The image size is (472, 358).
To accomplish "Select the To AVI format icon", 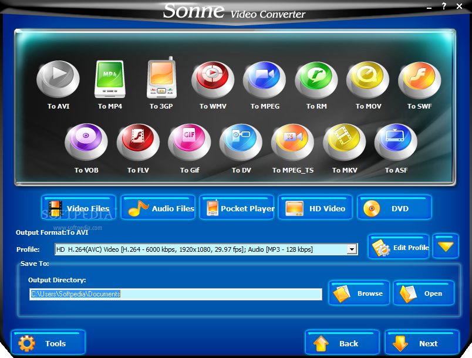I will 58,79.
